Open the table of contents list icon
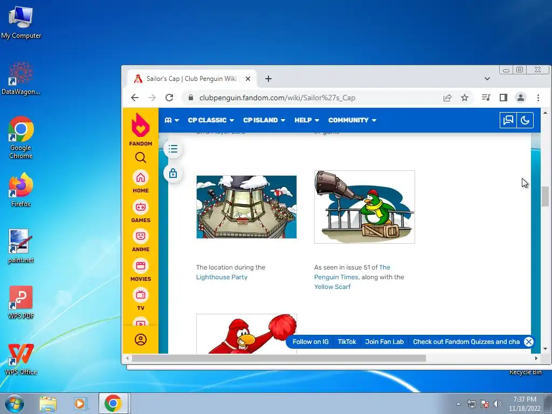552x414 pixels. 173,149
